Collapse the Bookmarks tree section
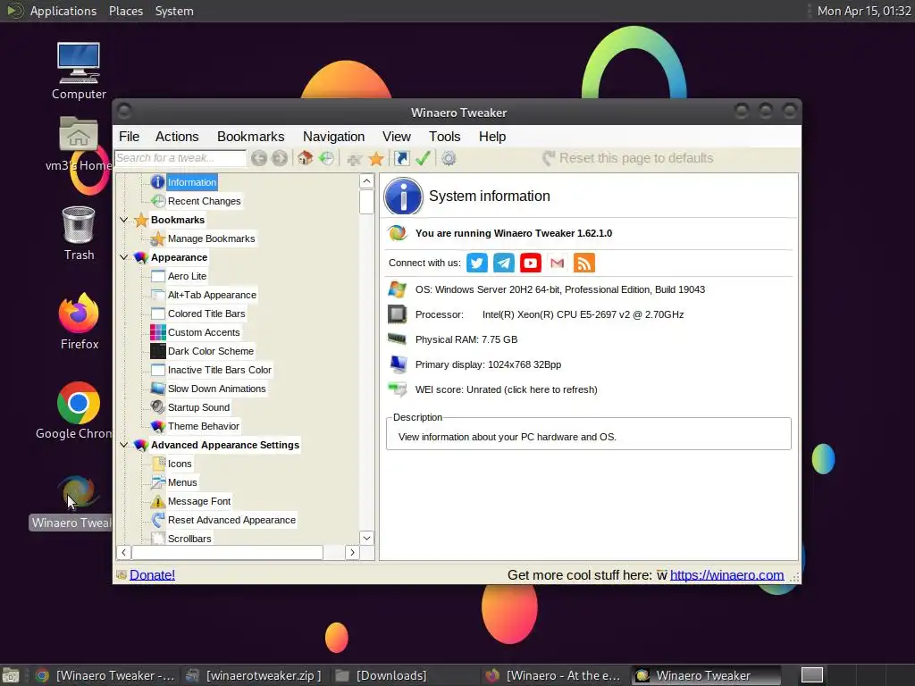Image resolution: width=915 pixels, height=686 pixels. pyautogui.click(x=123, y=220)
